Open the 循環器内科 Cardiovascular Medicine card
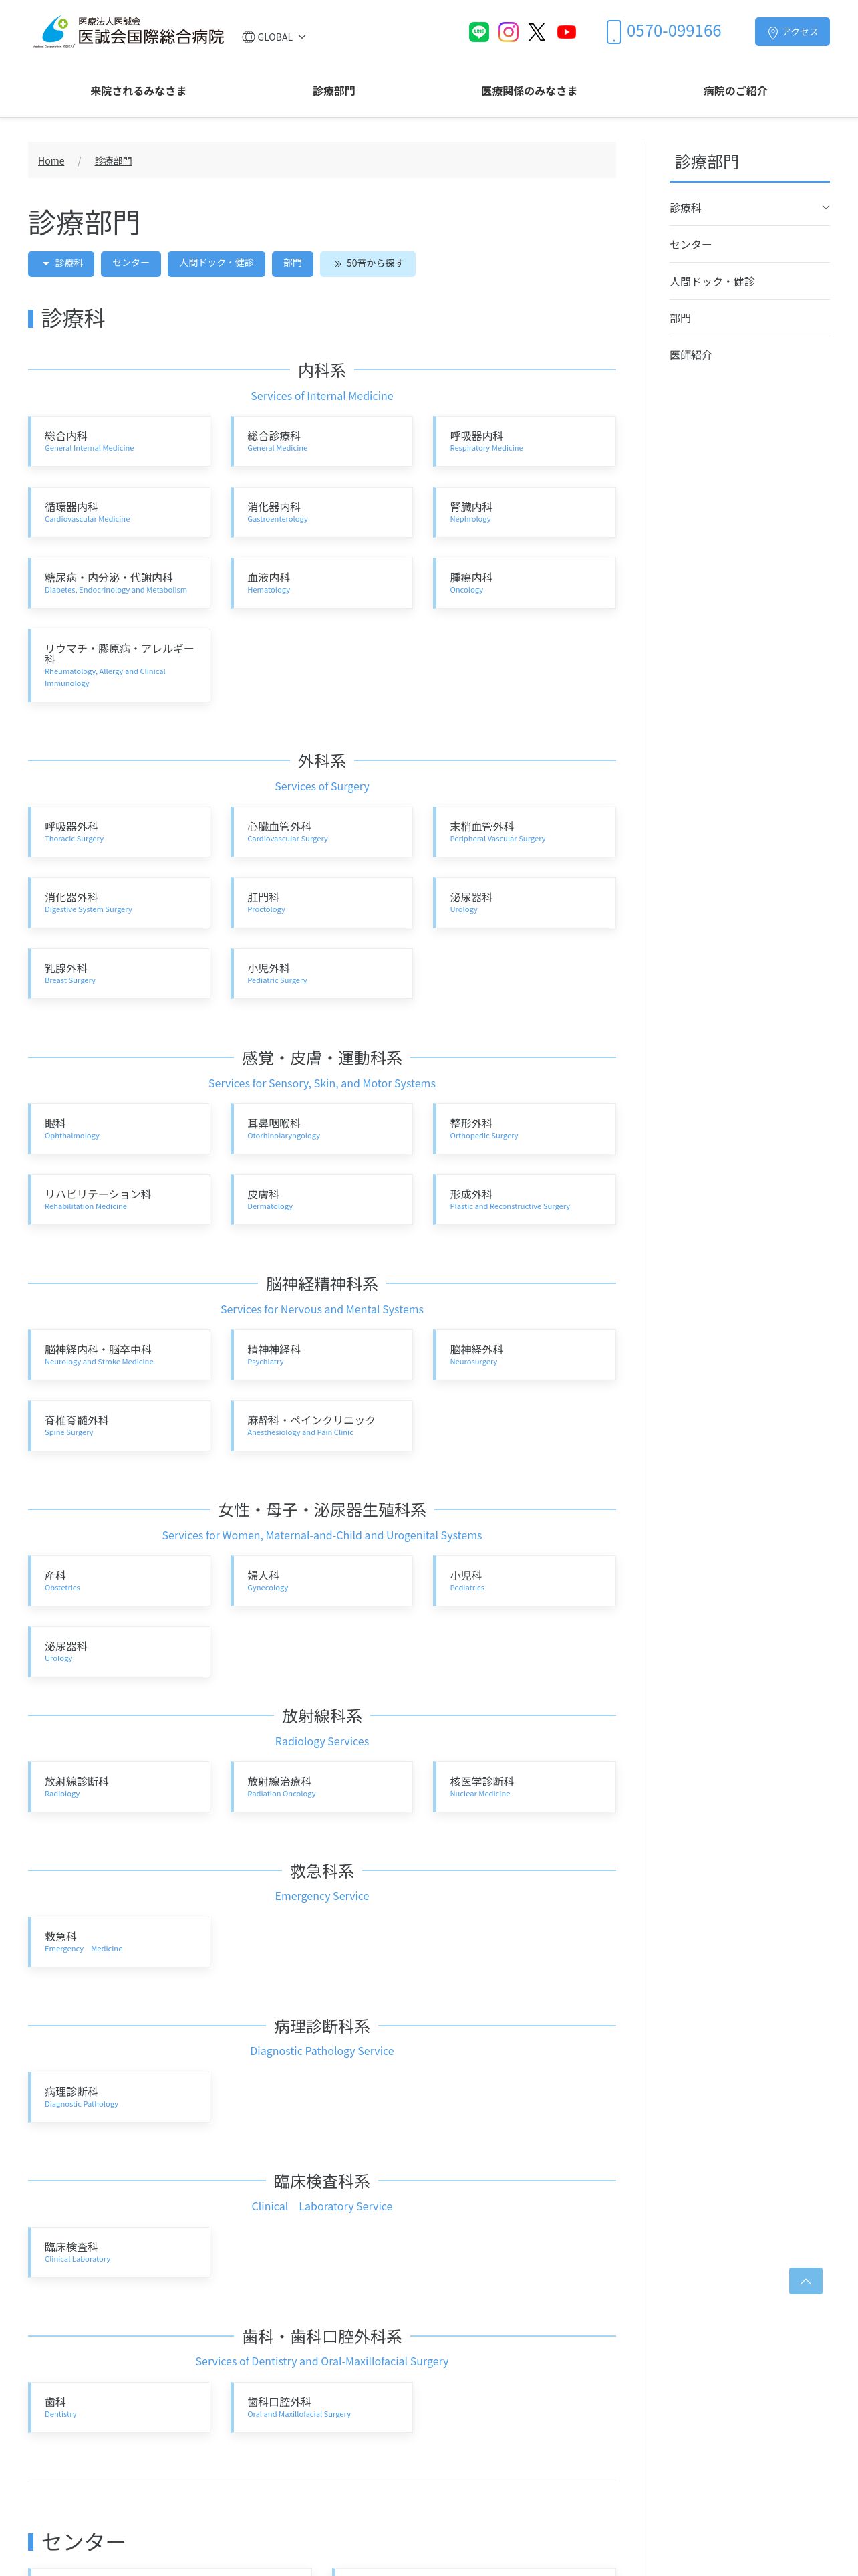Image resolution: width=858 pixels, height=2576 pixels. (x=120, y=512)
